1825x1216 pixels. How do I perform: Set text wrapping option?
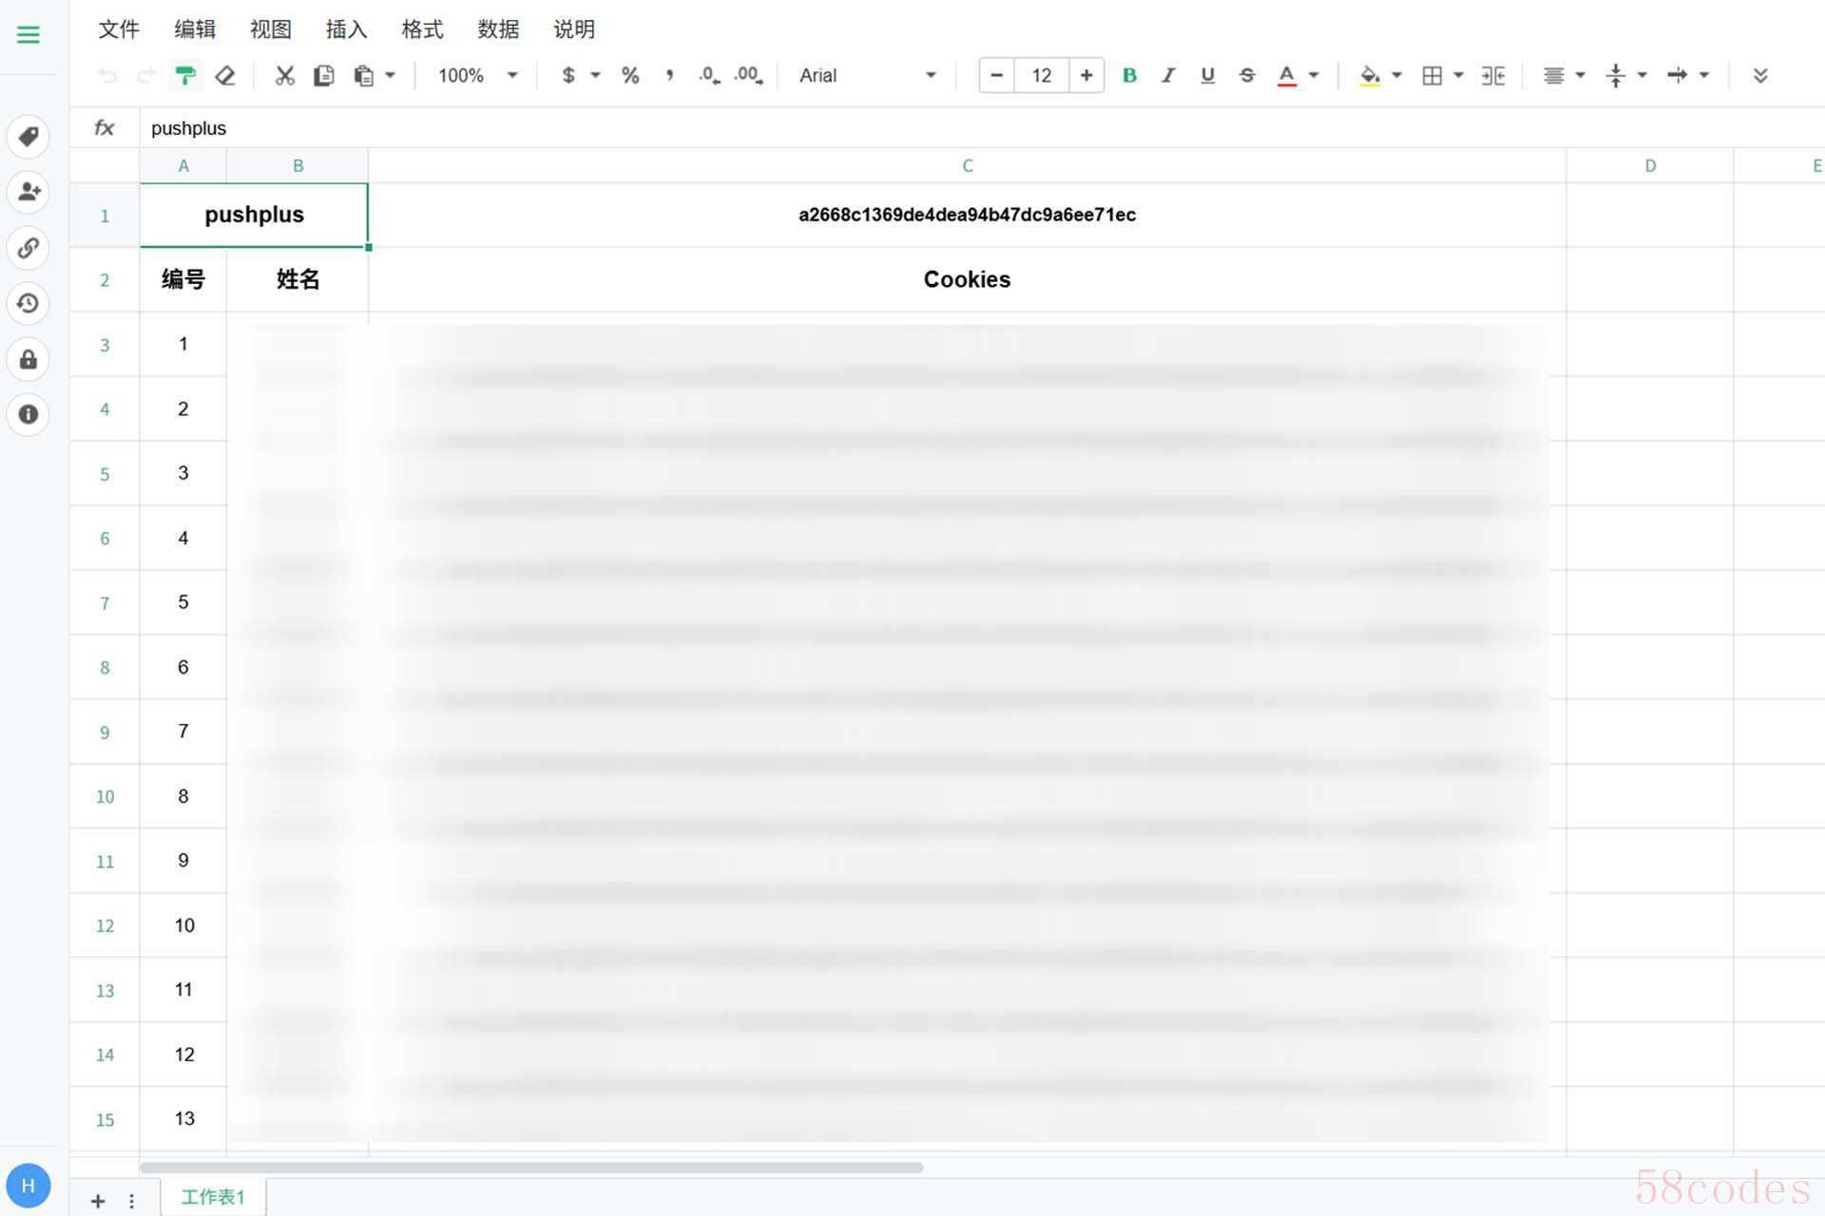1678,75
